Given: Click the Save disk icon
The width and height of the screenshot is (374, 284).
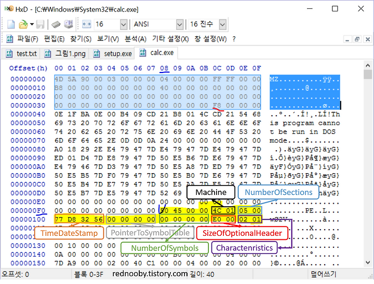Looking at the screenshot, I should pos(40,24).
